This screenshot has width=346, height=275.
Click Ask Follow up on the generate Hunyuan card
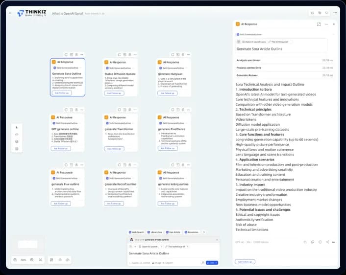(168, 93)
